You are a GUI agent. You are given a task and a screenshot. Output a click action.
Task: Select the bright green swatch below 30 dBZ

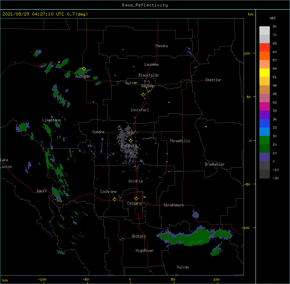(x=264, y=140)
